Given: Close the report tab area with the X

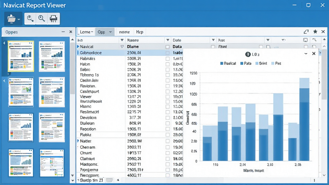Looking at the screenshot, I should (x=323, y=32).
